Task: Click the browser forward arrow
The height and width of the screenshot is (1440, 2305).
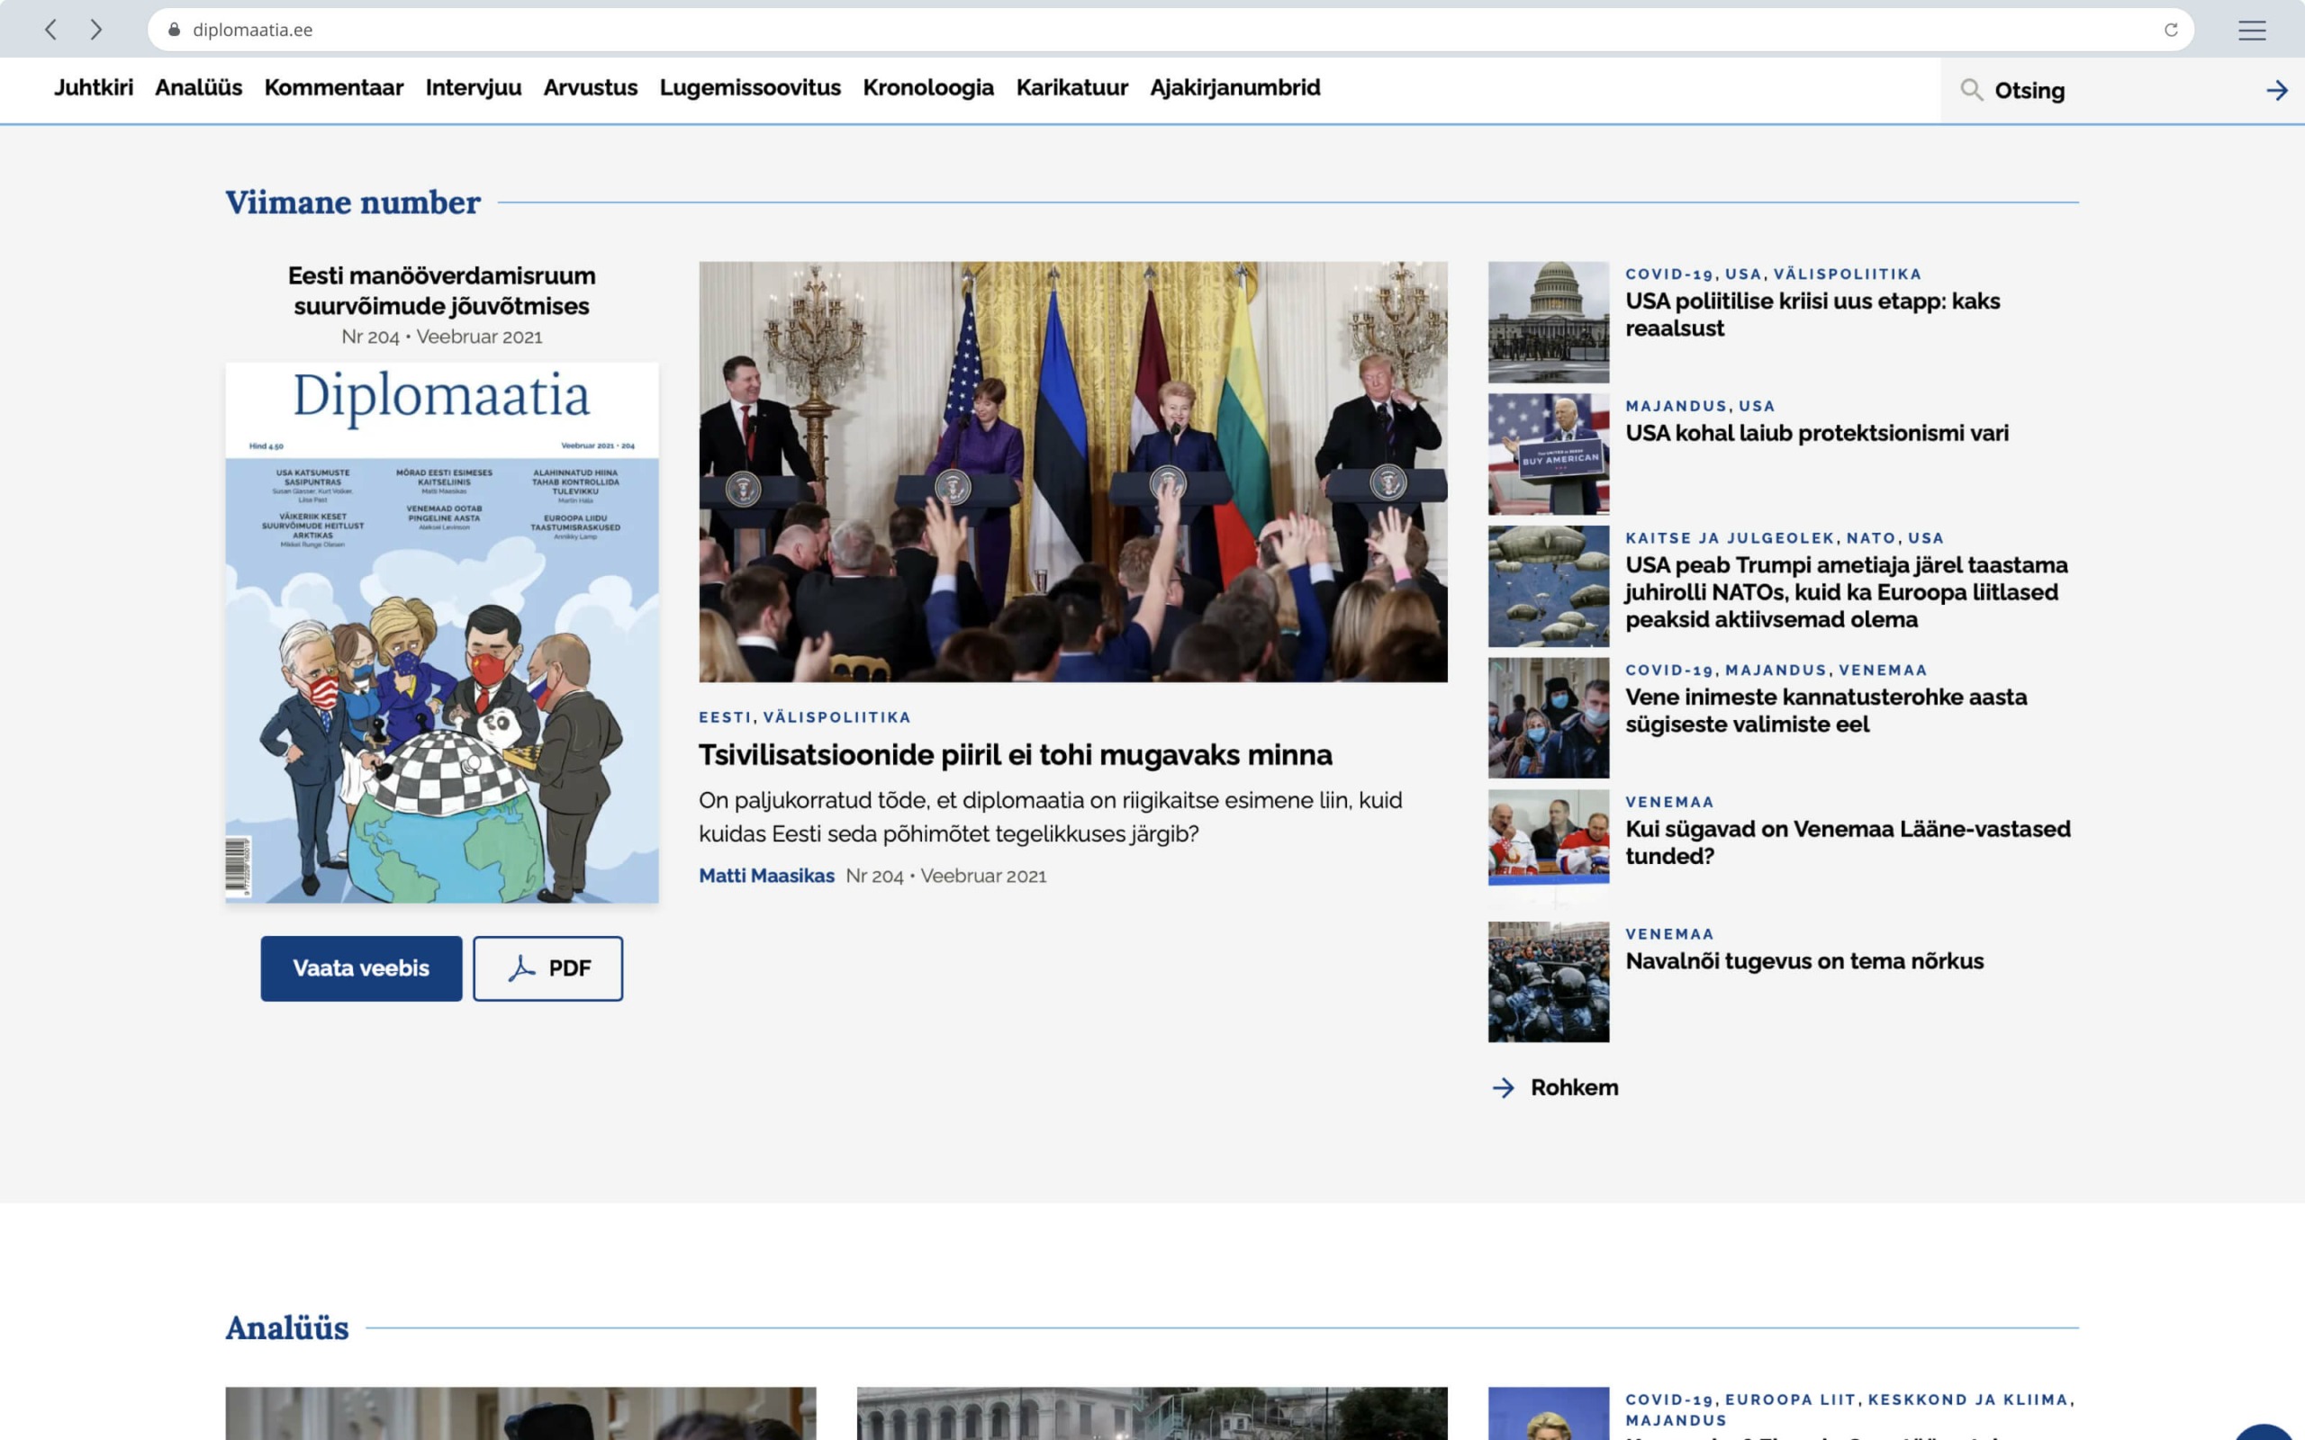Action: point(95,29)
